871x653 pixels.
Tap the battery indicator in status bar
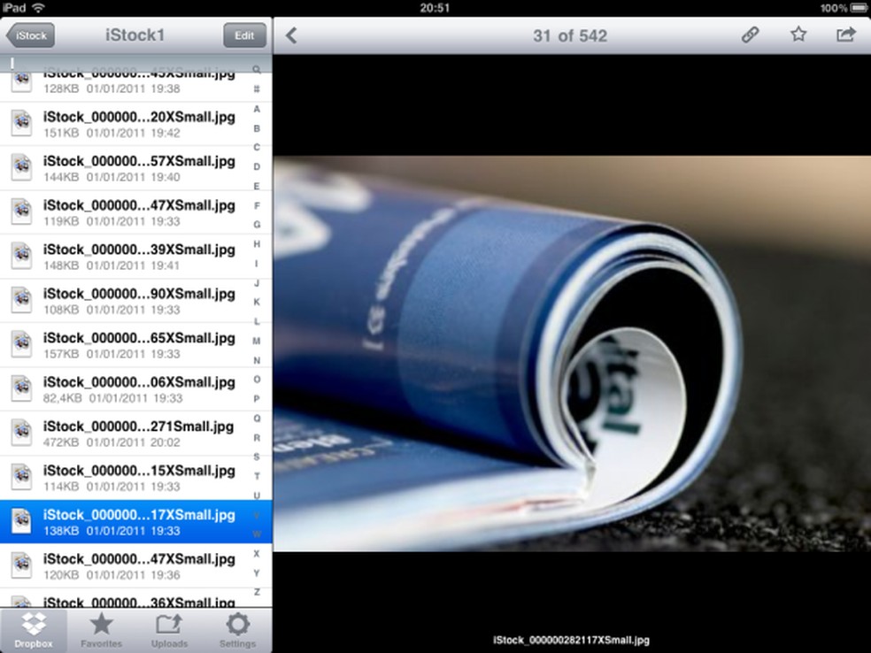coord(858,8)
